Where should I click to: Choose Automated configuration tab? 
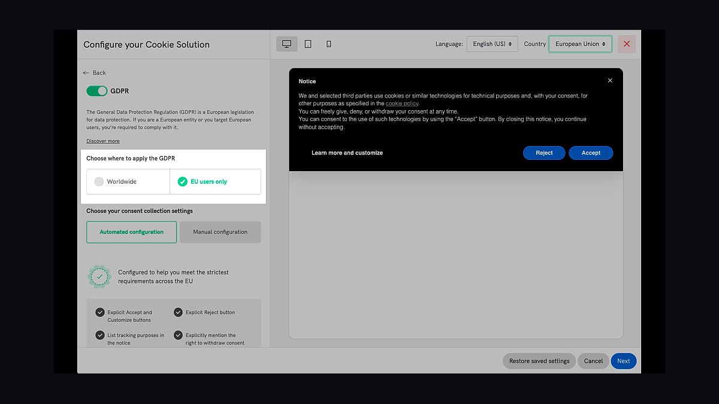[131, 232]
